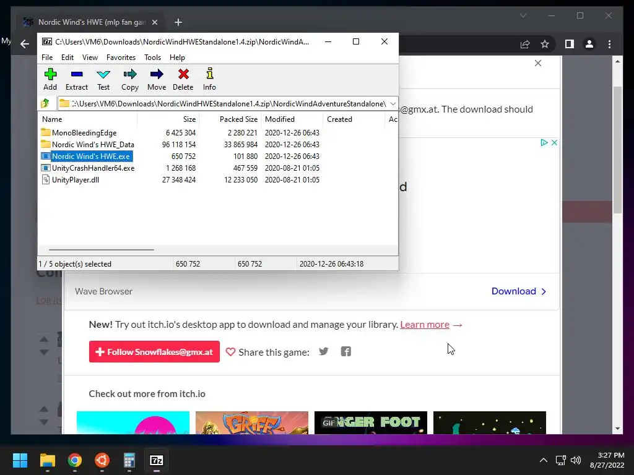Go up one folder level in 7-Zip
Viewport: 634px width, 475px height.
tap(45, 103)
